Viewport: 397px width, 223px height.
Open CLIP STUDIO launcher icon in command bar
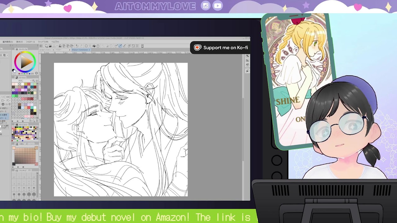41,46
